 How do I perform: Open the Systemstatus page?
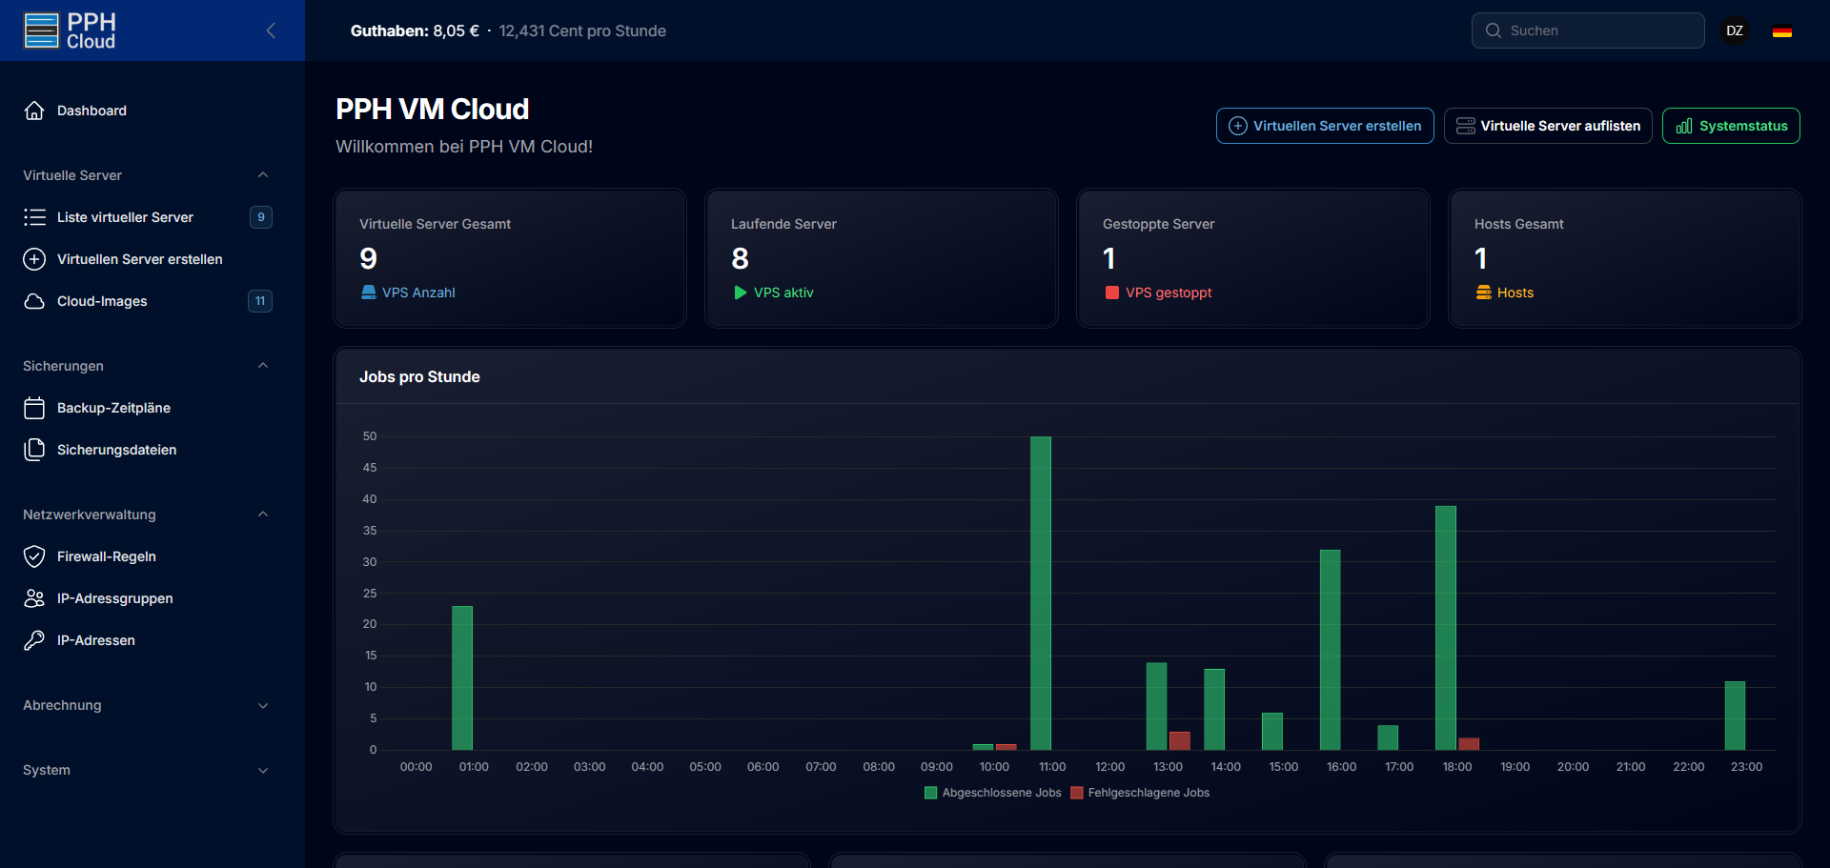click(x=1731, y=125)
